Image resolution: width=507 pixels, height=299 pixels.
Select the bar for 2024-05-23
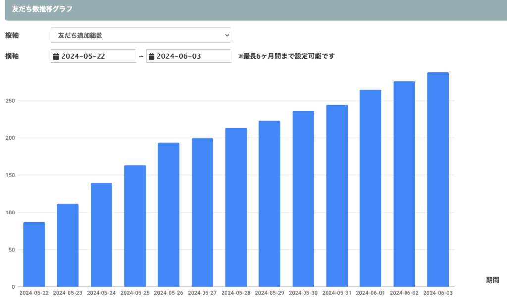67,245
